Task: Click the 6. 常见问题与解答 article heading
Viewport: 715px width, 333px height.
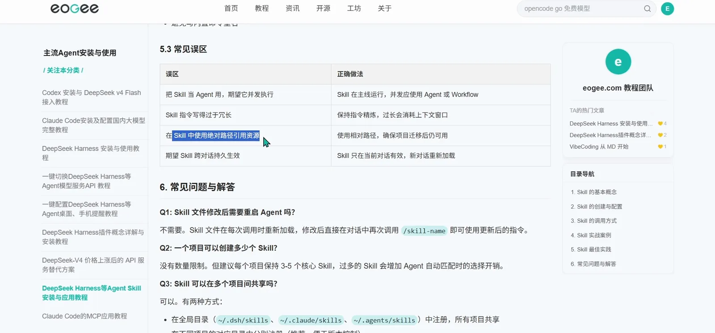Action: [x=197, y=187]
